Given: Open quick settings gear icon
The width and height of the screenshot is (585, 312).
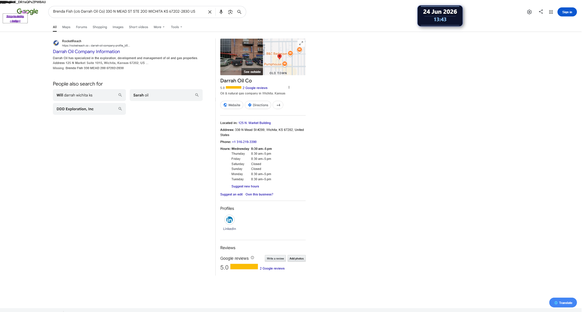Looking at the screenshot, I should pos(529,12).
